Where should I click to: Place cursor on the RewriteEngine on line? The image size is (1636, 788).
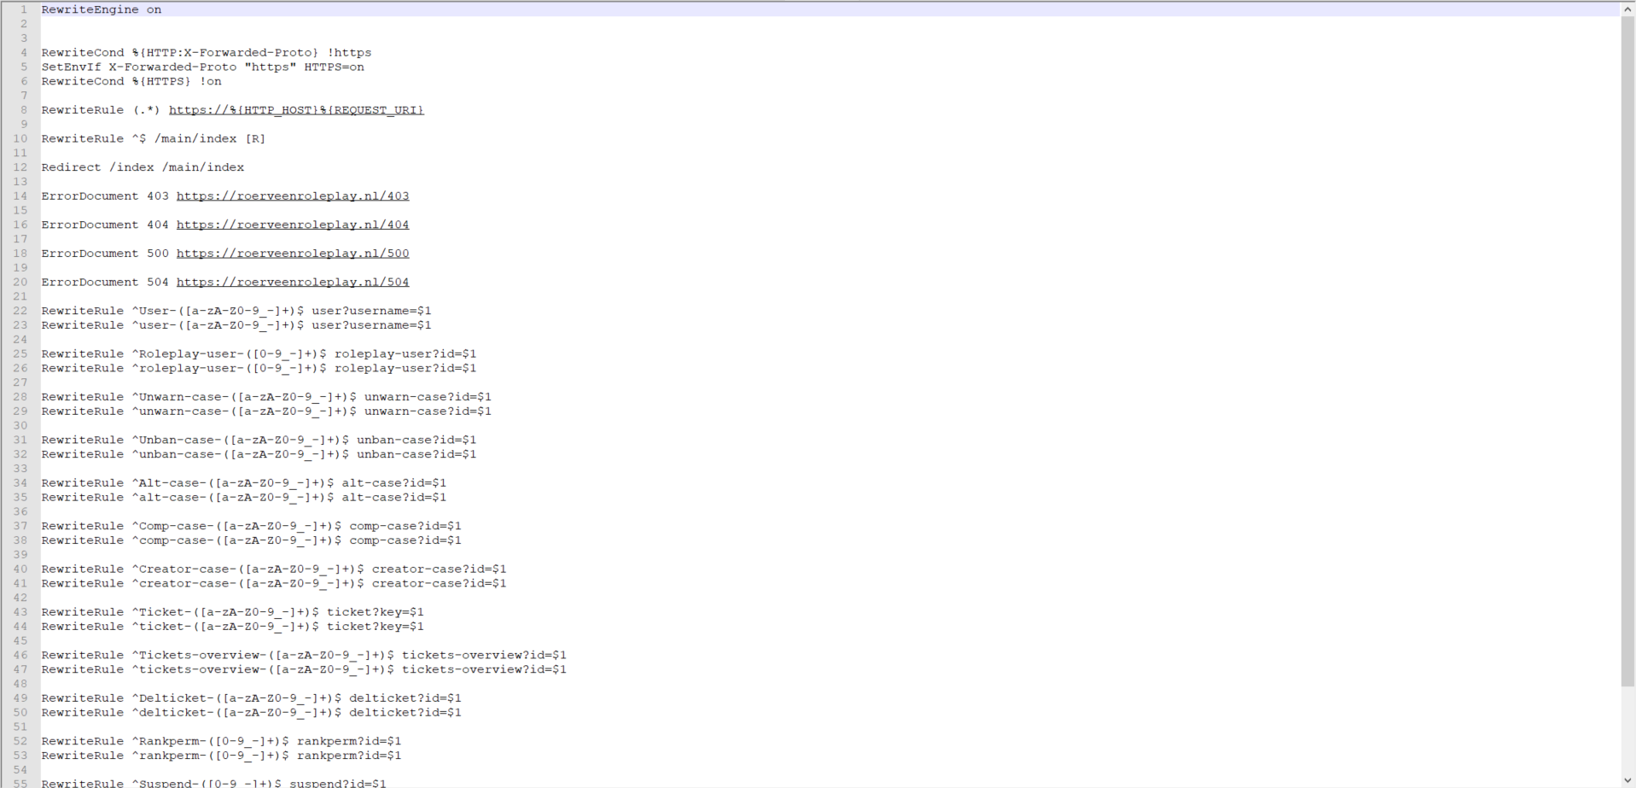click(101, 9)
